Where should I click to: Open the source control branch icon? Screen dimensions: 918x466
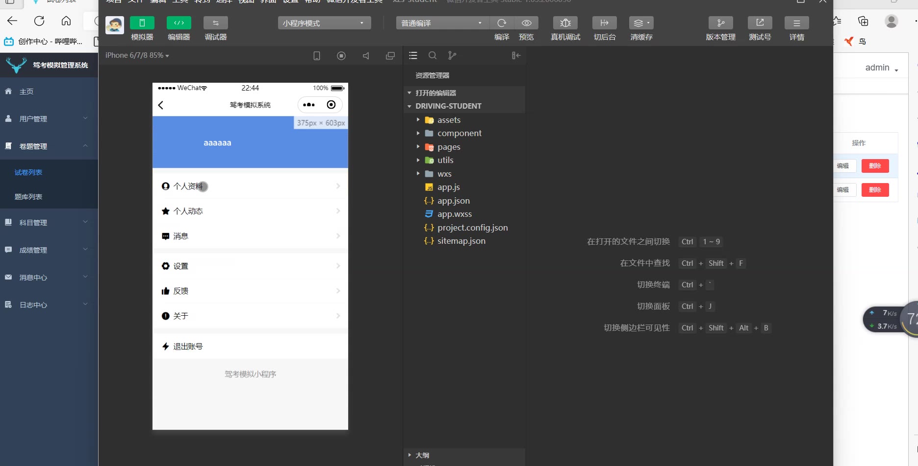(452, 56)
